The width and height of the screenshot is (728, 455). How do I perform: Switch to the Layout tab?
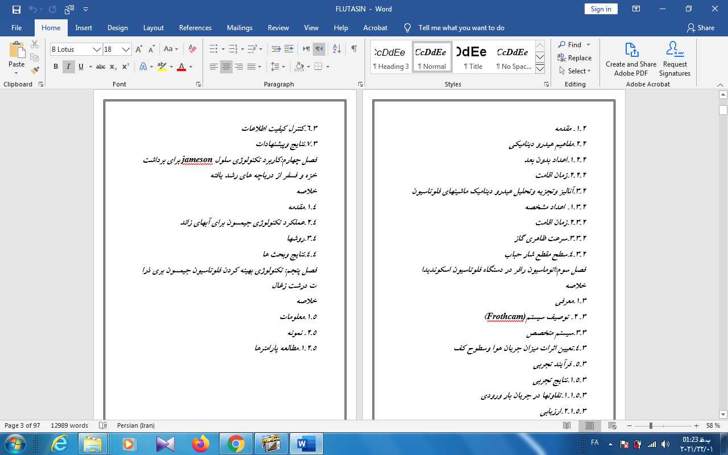click(x=153, y=28)
